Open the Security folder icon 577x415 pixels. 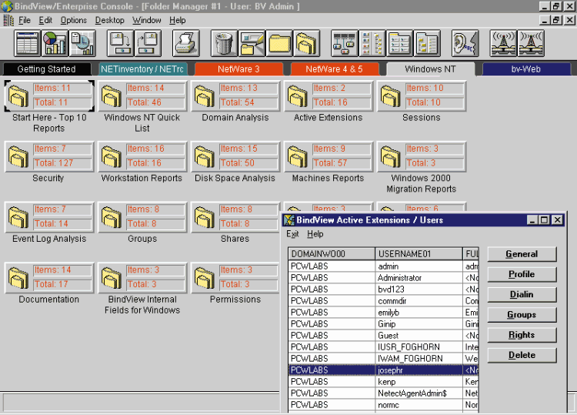[18, 156]
